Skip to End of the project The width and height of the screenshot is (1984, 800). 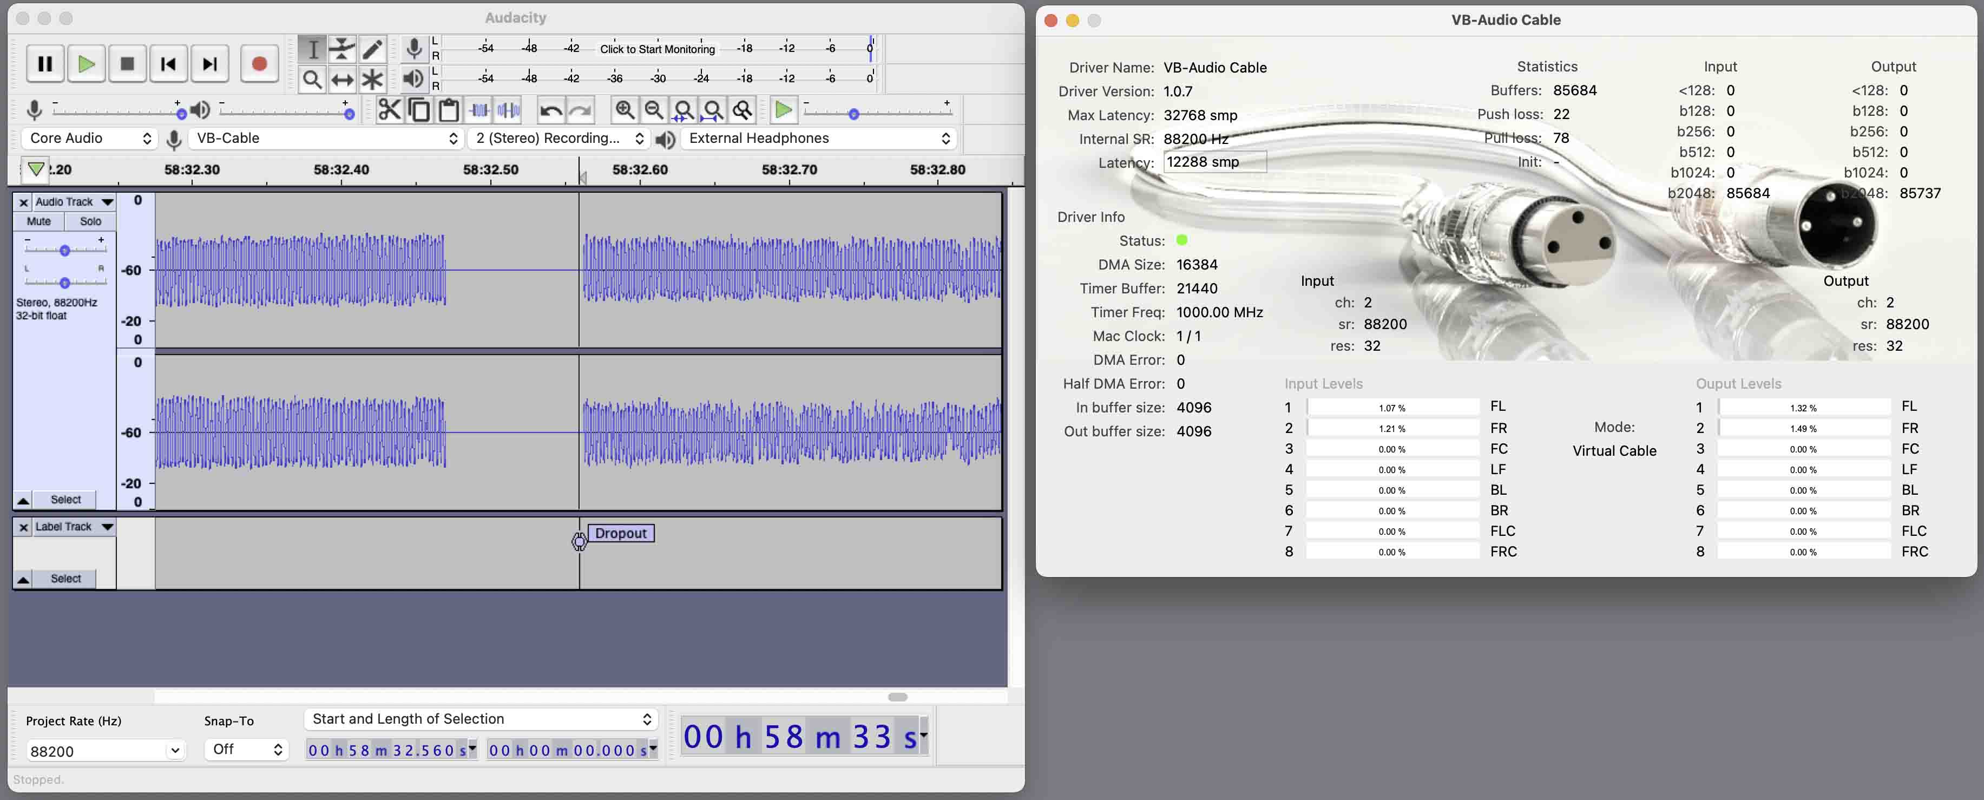pyautogui.click(x=209, y=64)
